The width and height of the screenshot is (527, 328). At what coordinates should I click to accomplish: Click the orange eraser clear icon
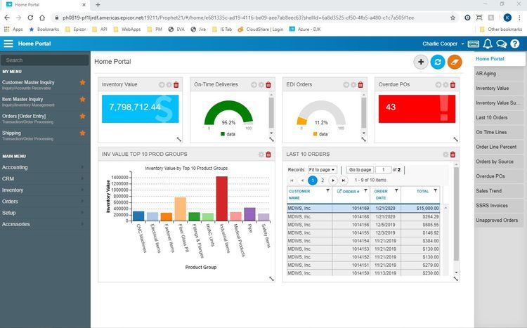pos(455,62)
